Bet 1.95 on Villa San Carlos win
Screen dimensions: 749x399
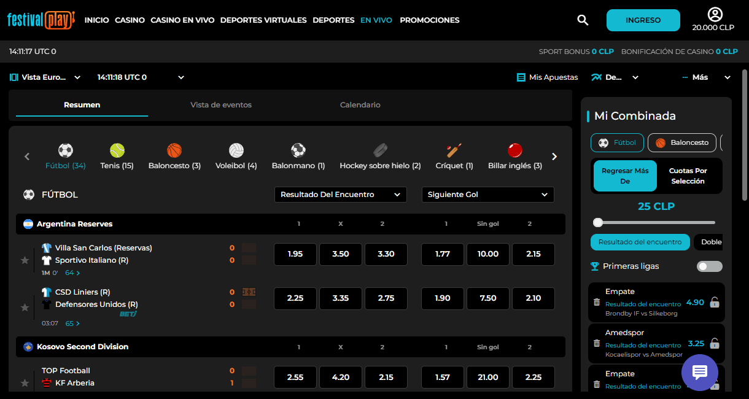click(295, 254)
